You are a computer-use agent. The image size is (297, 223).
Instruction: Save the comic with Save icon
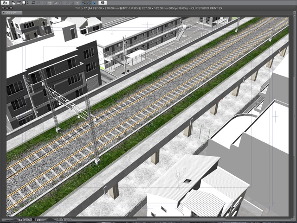tap(24, 3)
